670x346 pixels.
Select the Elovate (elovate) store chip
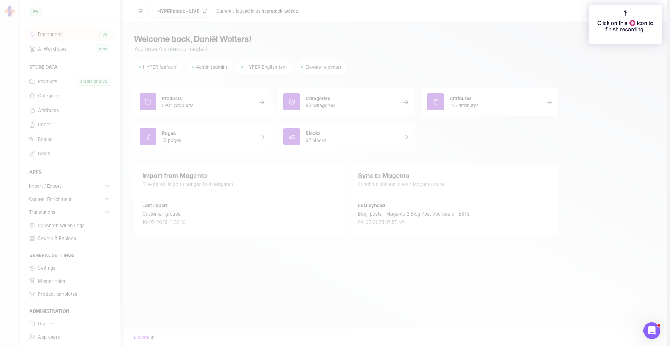[321, 67]
